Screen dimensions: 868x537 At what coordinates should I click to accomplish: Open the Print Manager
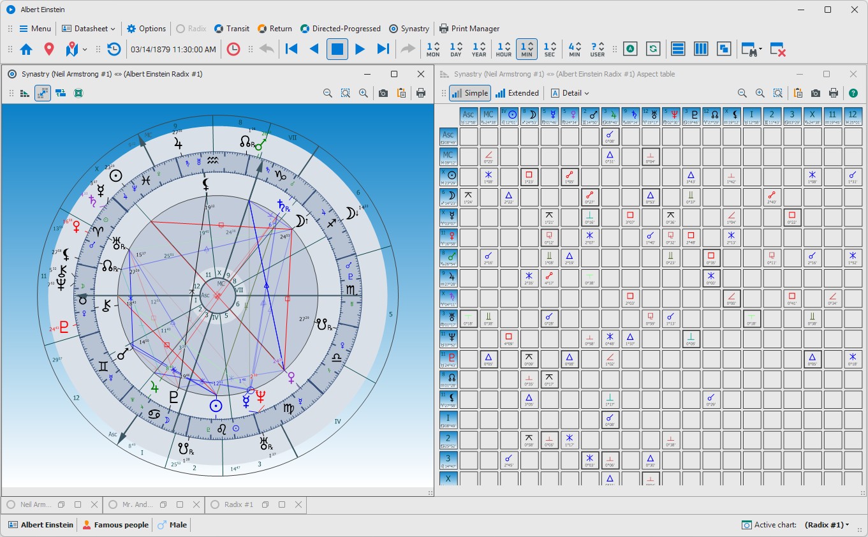pyautogui.click(x=470, y=29)
